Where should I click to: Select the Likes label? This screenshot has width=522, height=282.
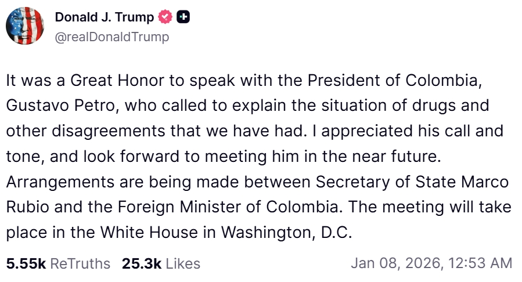(x=183, y=263)
